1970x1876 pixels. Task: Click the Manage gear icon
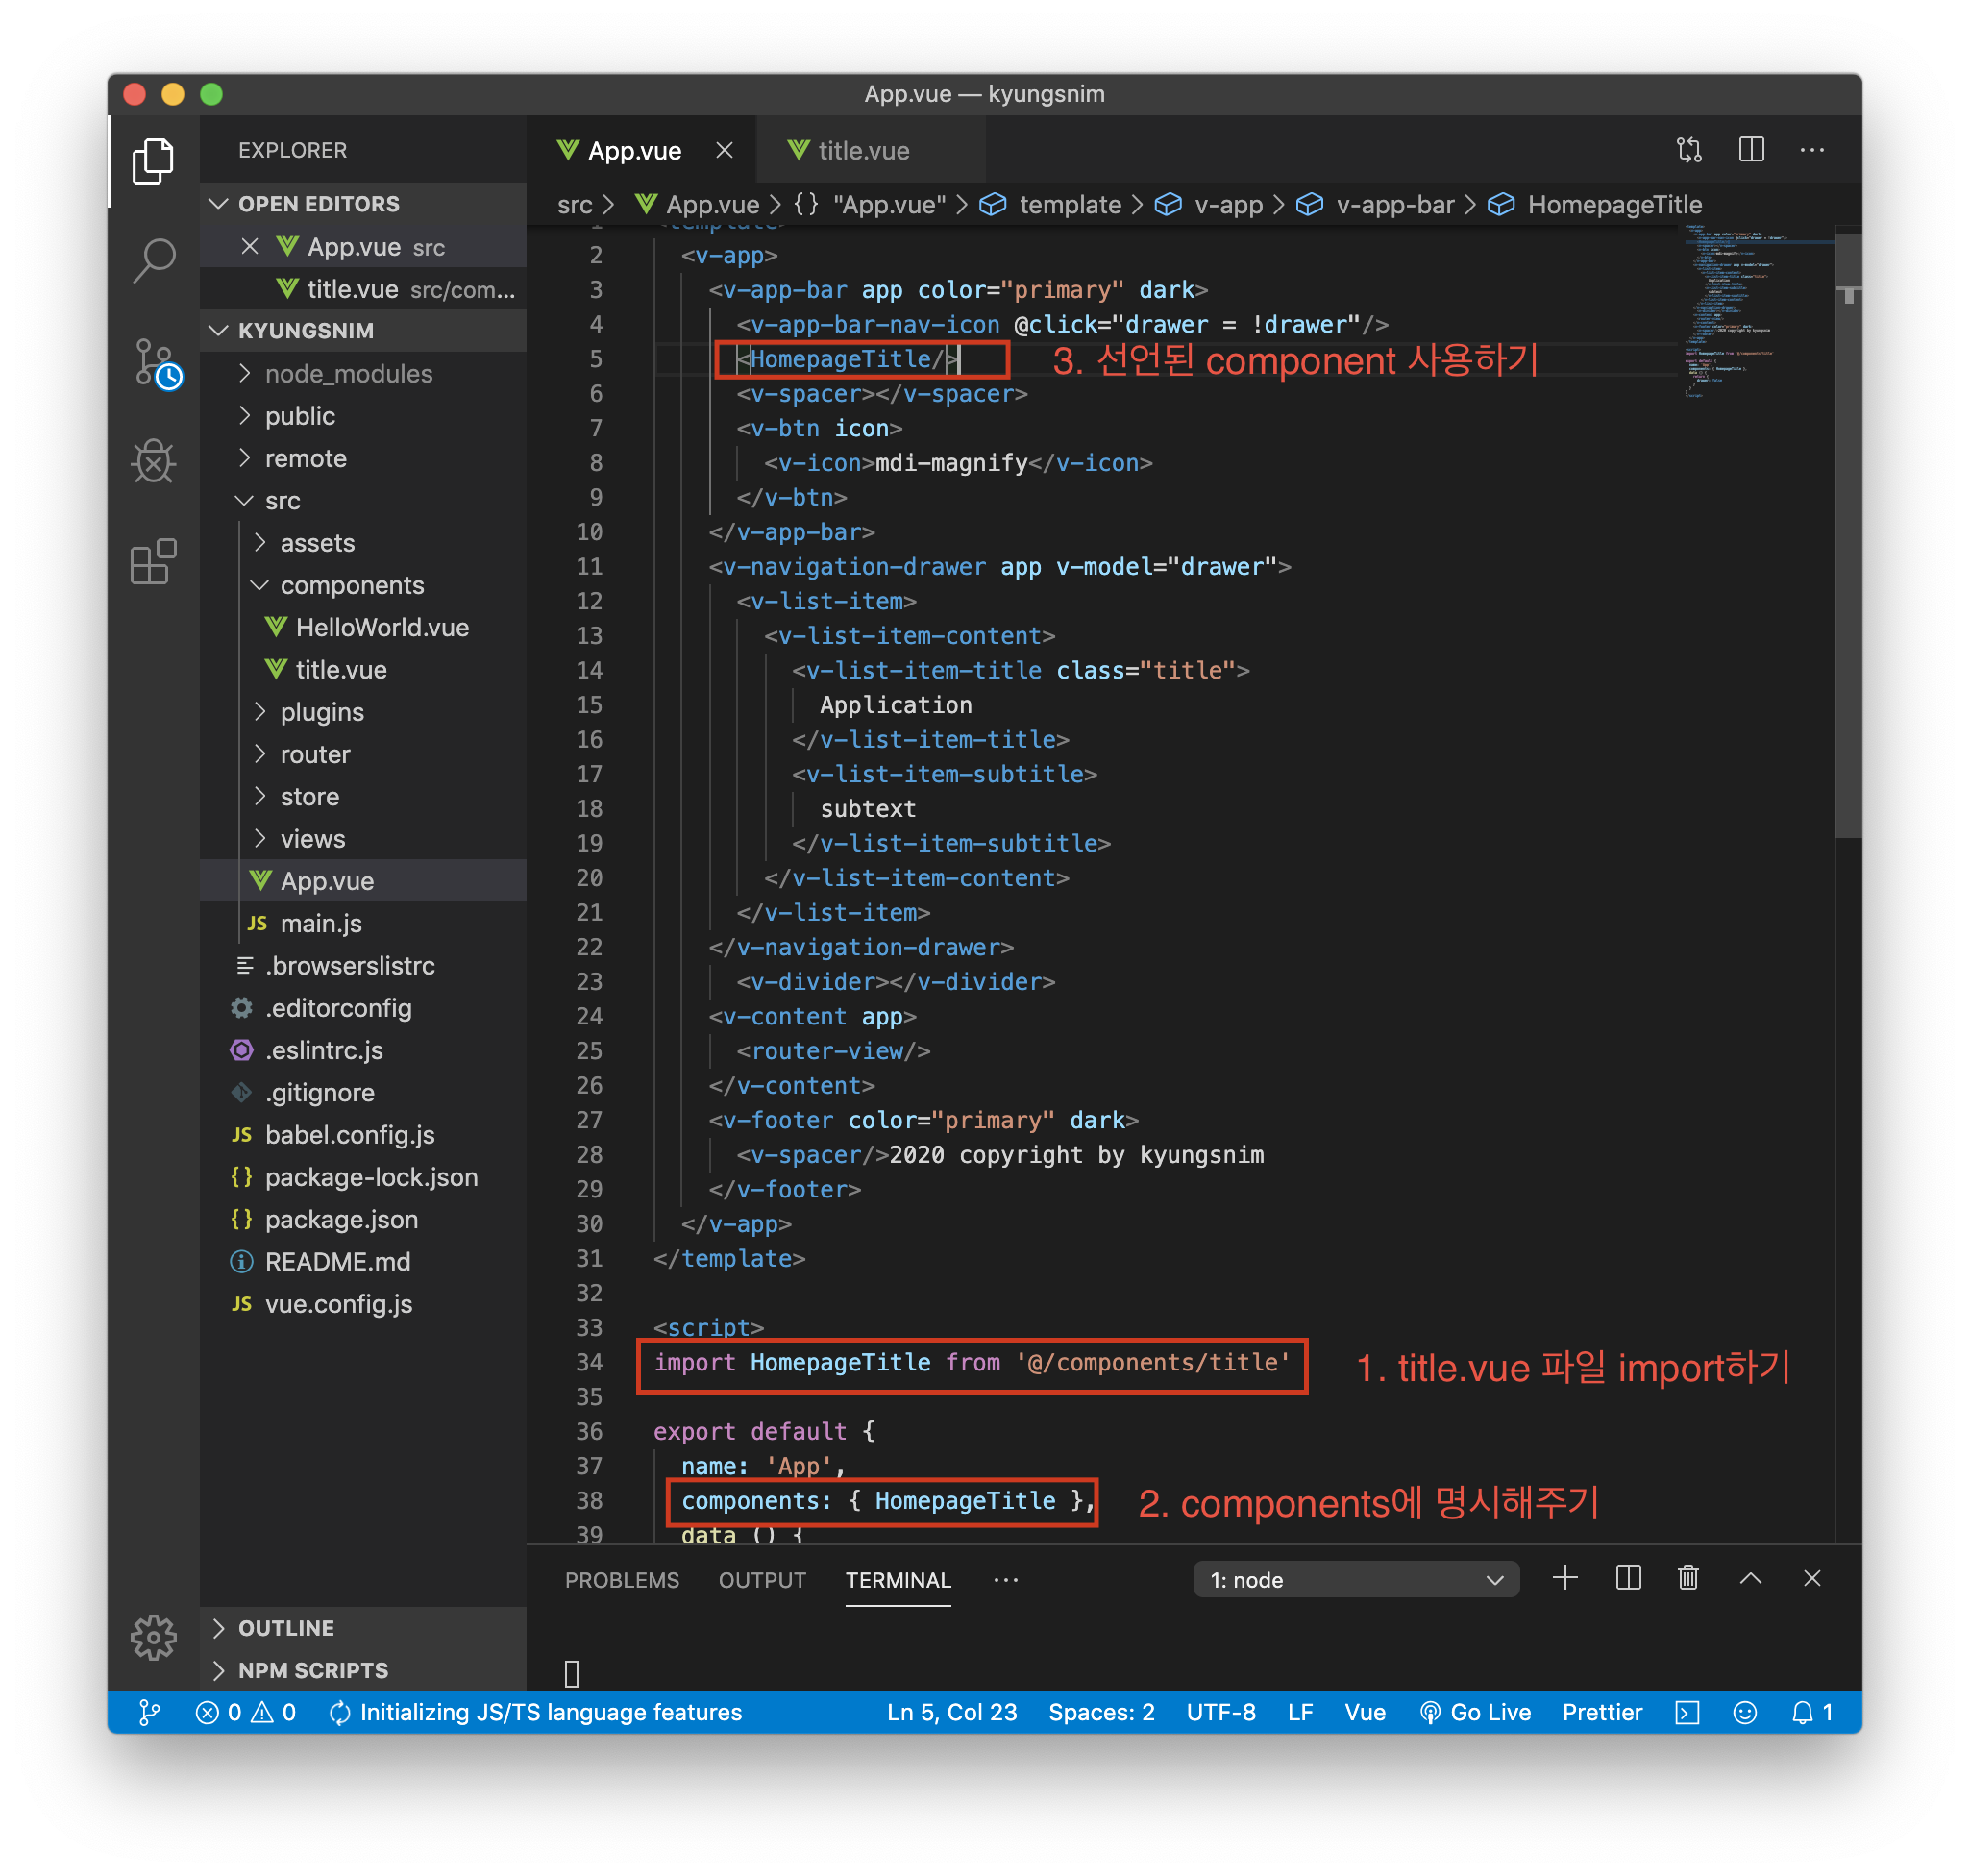click(153, 1637)
